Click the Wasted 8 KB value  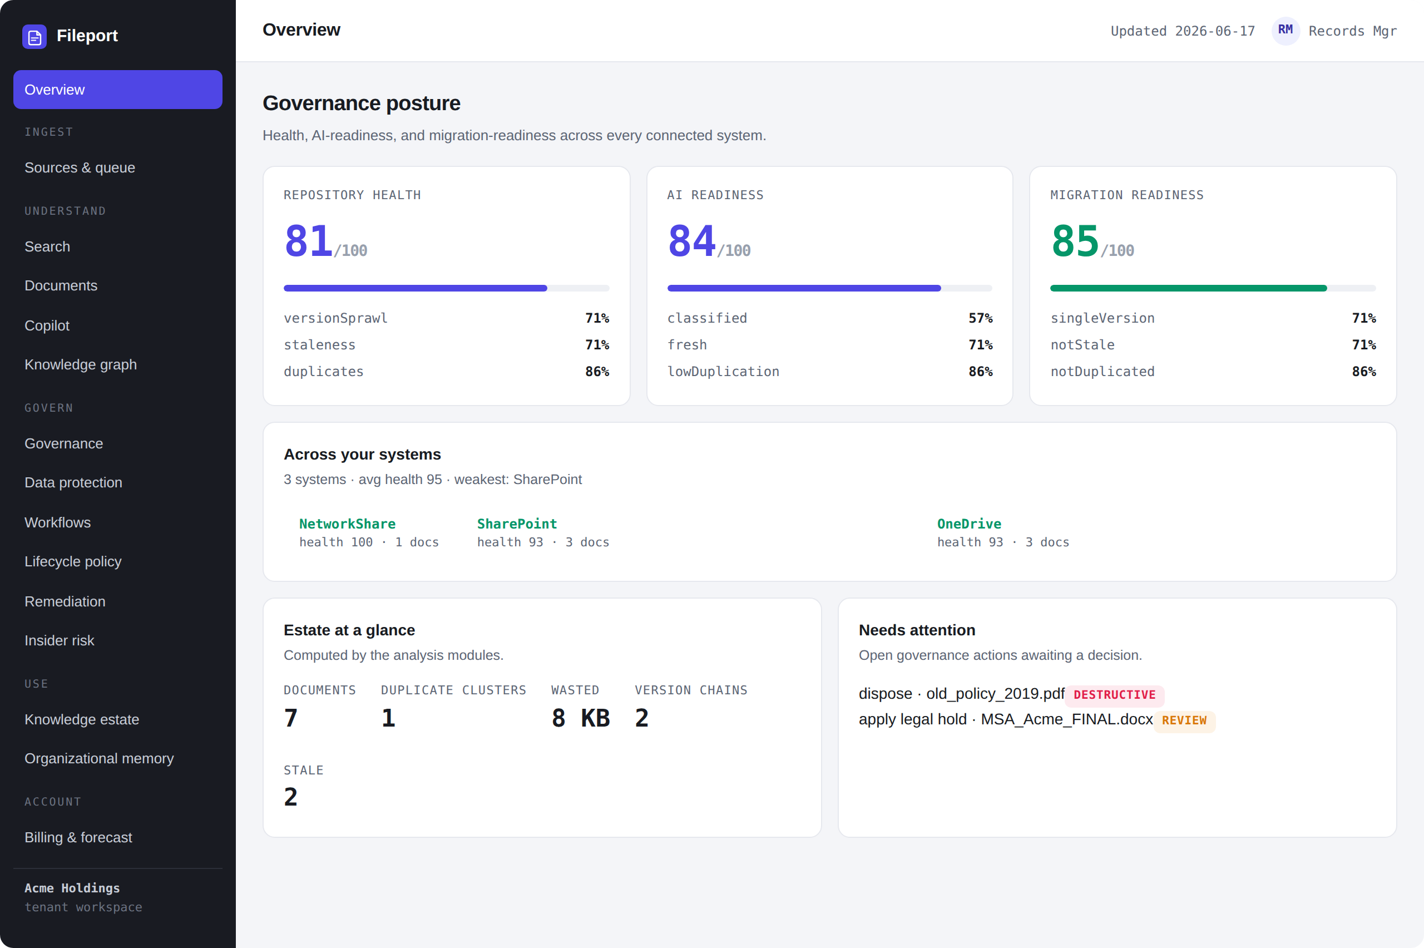pos(581,718)
